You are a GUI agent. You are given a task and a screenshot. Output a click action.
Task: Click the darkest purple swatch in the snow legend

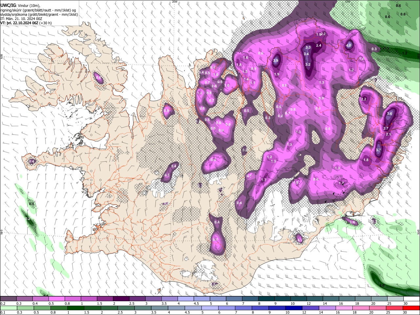tap(121, 299)
